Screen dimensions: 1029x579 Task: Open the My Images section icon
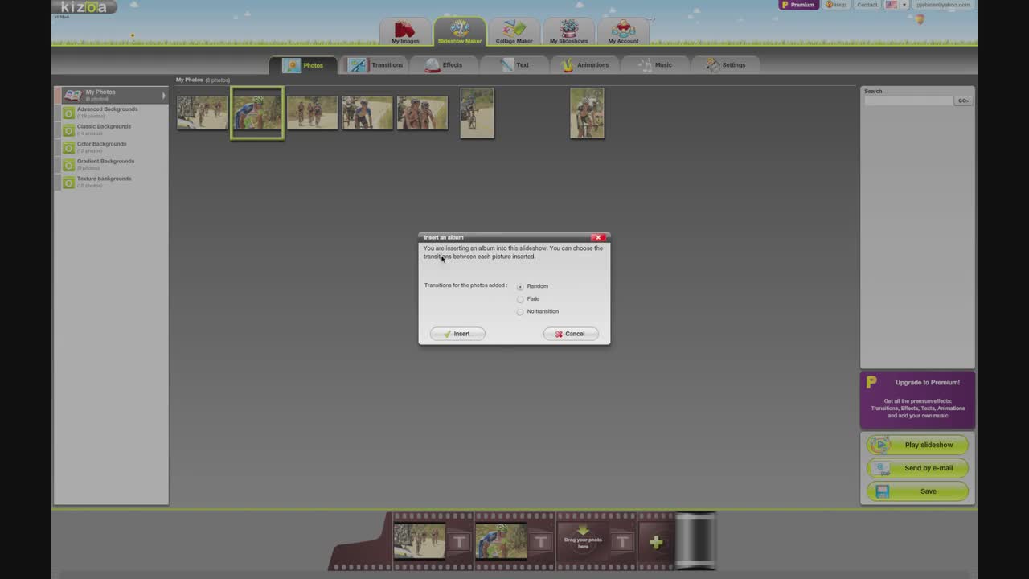405,31
